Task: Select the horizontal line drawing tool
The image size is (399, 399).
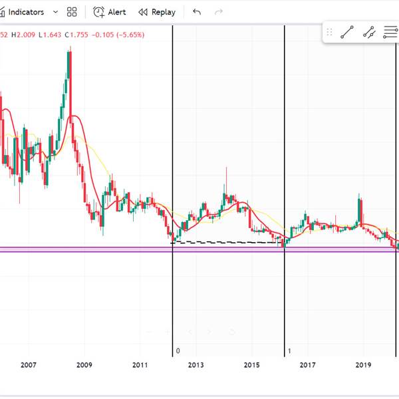Action: point(390,32)
